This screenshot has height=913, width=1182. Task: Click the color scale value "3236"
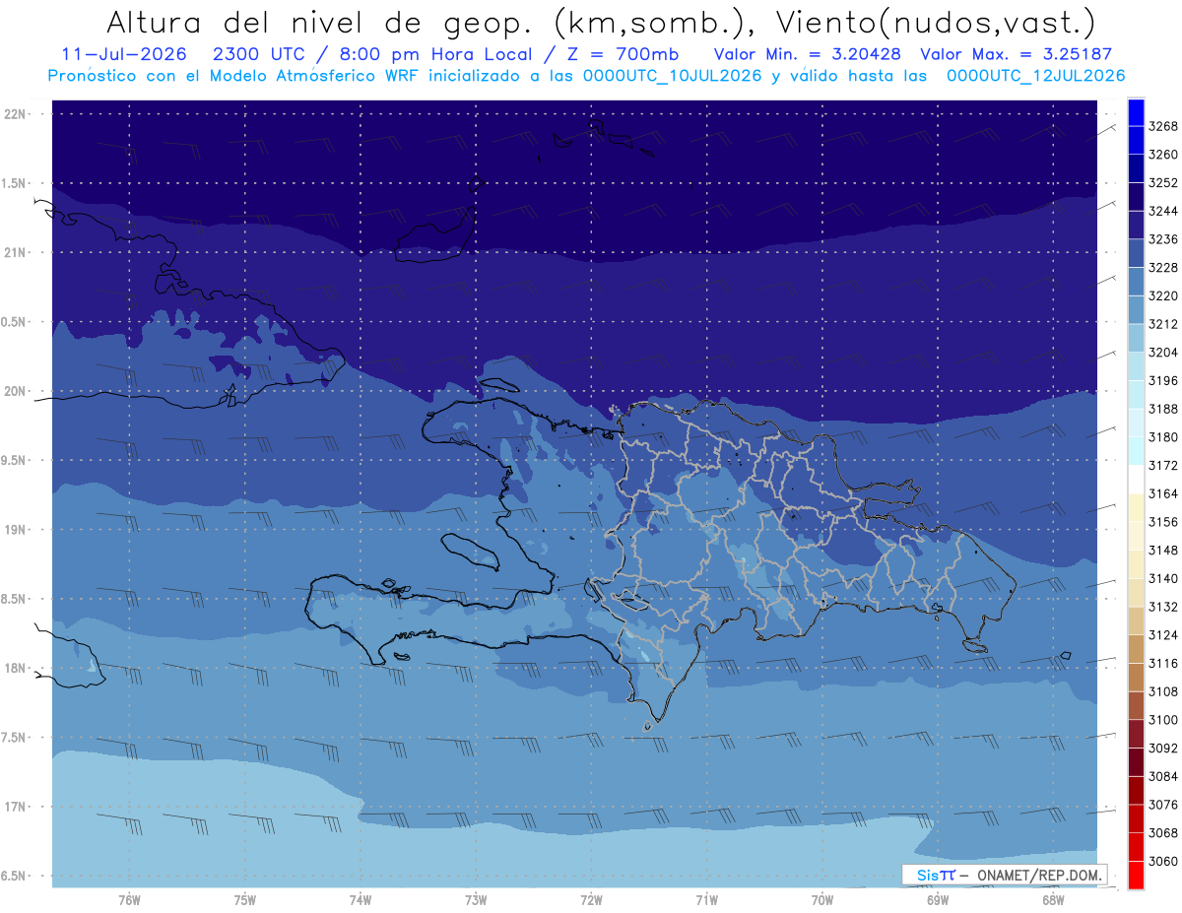(x=1163, y=239)
